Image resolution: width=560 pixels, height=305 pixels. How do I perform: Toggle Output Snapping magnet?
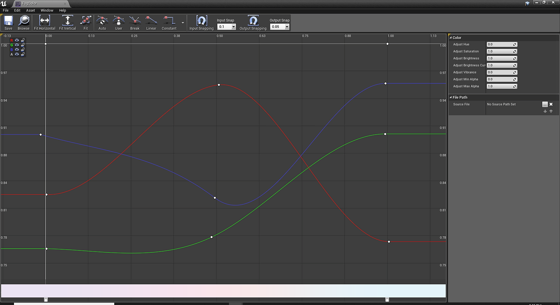pyautogui.click(x=253, y=23)
